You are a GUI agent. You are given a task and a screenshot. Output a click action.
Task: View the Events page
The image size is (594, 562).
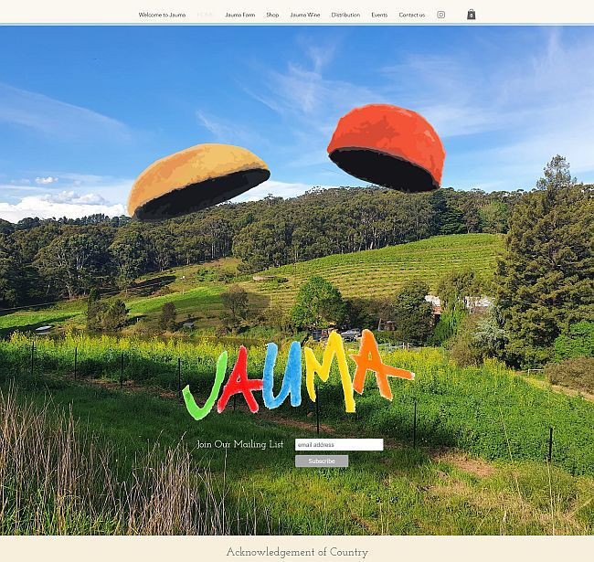[x=379, y=16]
